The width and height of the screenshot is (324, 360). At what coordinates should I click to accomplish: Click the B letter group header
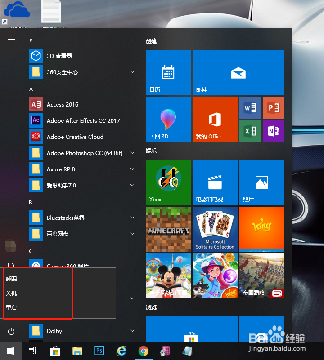pyautogui.click(x=31, y=203)
